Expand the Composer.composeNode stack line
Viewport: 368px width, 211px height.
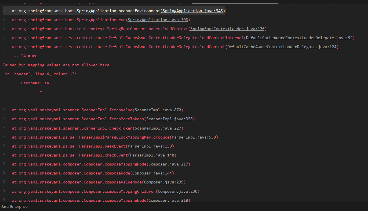(4, 173)
